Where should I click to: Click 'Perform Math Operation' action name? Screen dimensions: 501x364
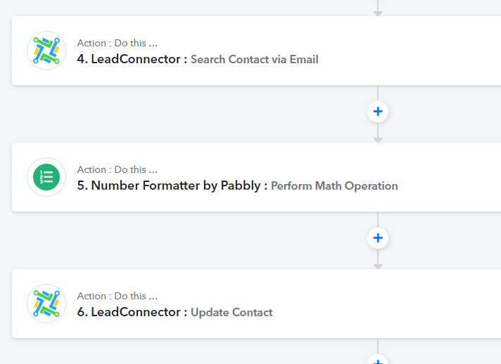point(334,186)
